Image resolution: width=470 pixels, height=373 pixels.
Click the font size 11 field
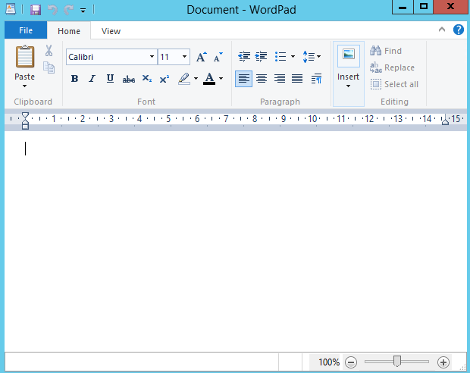[169, 57]
